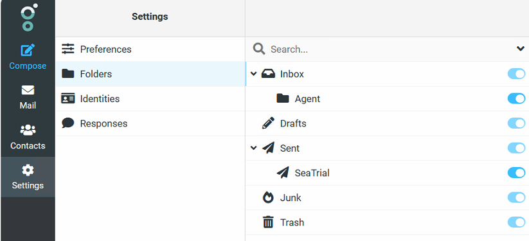Toggle the Junk folder subscription switch
The width and height of the screenshot is (529, 241).
(x=516, y=197)
